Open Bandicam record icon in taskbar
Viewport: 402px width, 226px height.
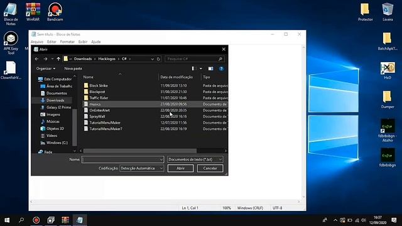coord(36,220)
